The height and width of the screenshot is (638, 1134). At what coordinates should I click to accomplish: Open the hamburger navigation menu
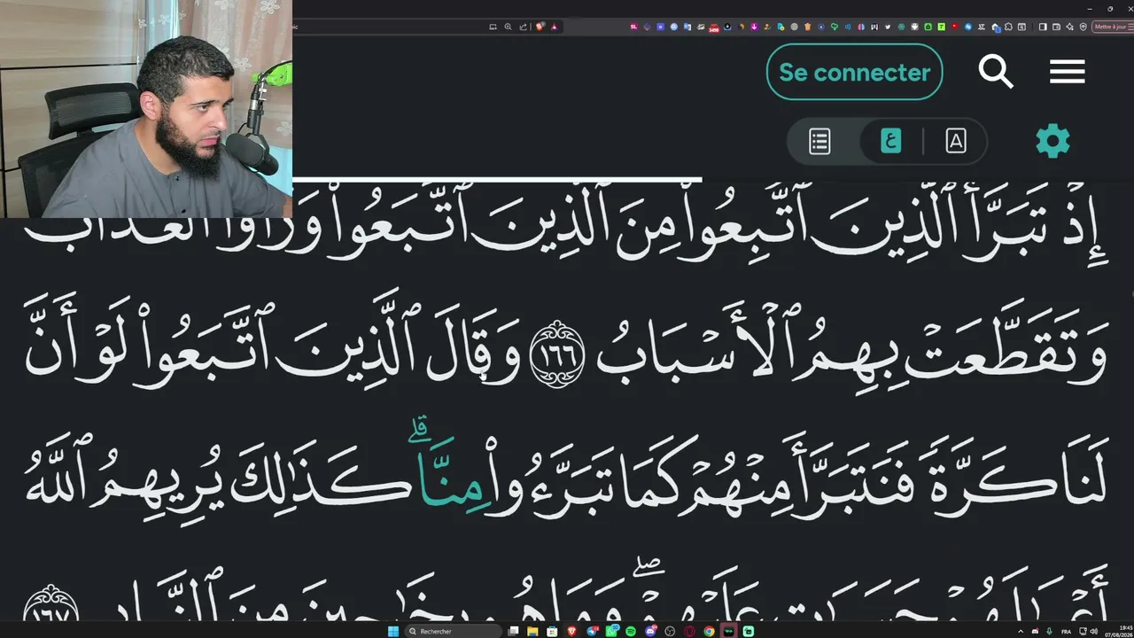point(1068,72)
